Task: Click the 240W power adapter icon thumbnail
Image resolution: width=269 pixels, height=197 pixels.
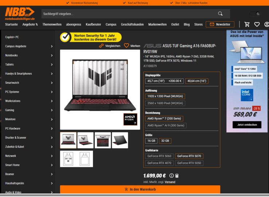Action: [68, 159]
